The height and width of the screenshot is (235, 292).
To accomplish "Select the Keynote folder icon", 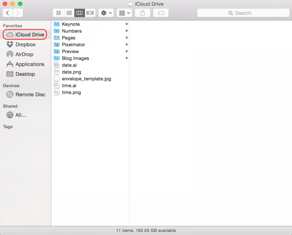I will pyautogui.click(x=57, y=24).
